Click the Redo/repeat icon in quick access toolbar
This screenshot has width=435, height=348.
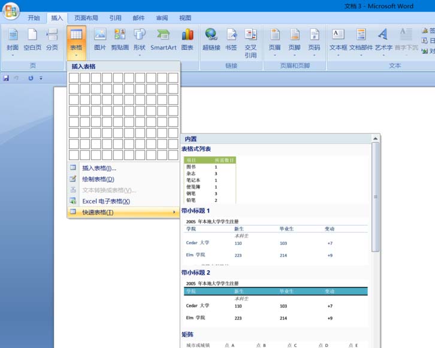31,78
